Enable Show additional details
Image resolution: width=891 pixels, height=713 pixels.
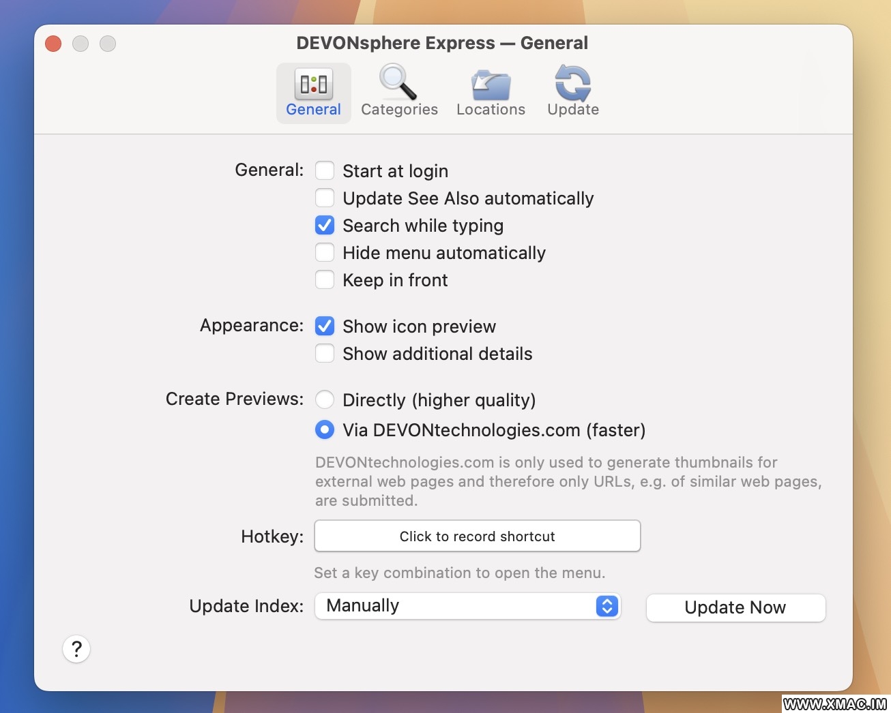(x=325, y=353)
